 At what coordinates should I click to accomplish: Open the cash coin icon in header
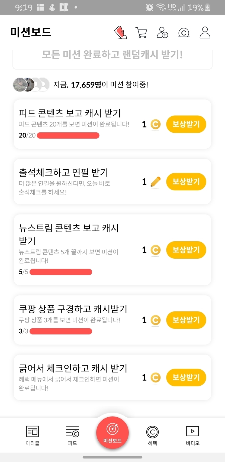(184, 33)
